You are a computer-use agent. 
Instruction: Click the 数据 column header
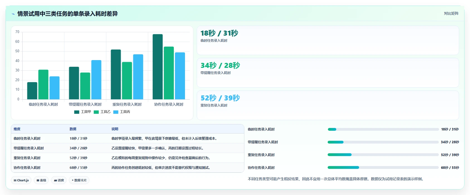tap(73, 129)
